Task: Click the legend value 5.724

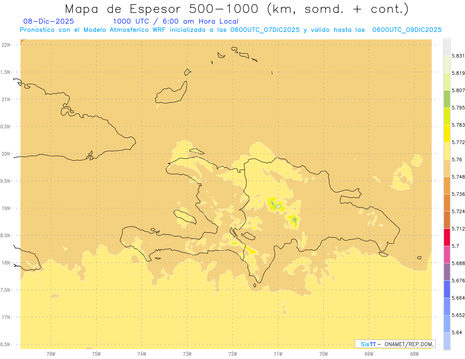Action: [458, 211]
